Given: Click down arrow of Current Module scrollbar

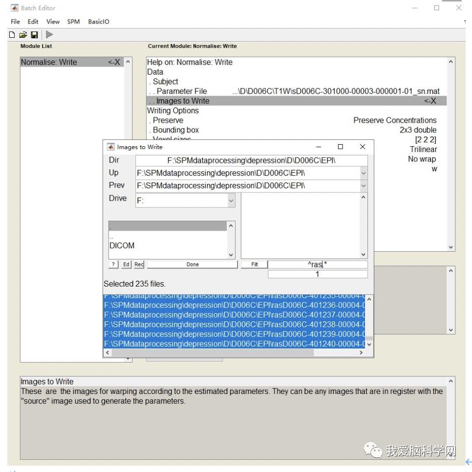Looking at the screenshot, I should pyautogui.click(x=450, y=247).
